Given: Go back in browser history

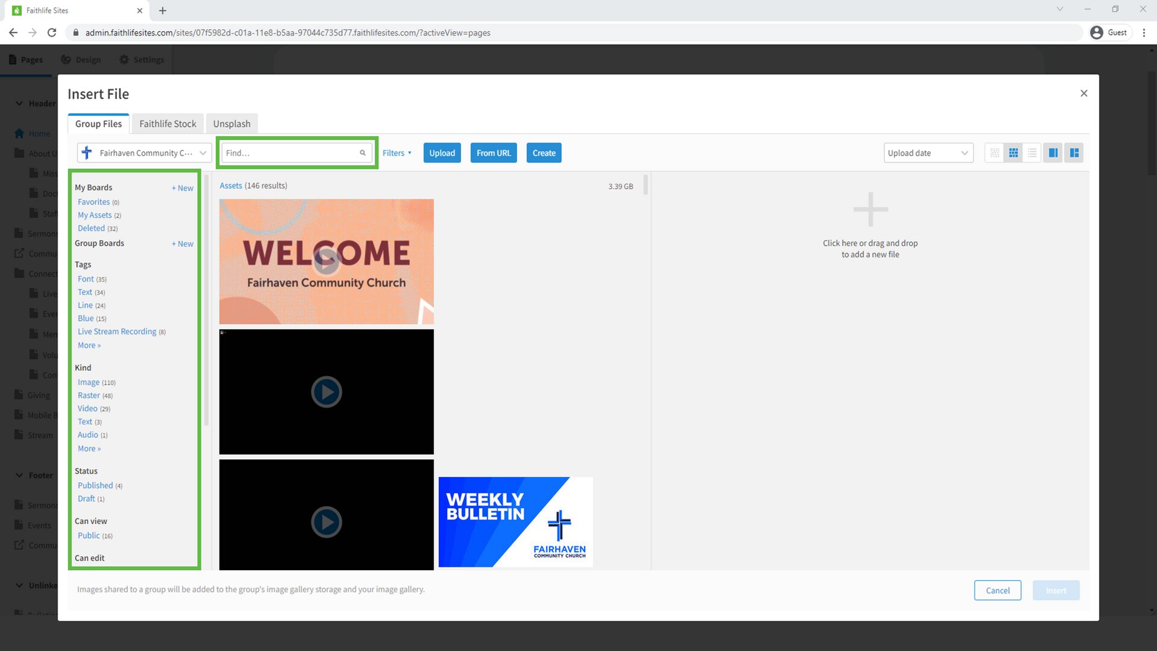Looking at the screenshot, I should pyautogui.click(x=13, y=33).
